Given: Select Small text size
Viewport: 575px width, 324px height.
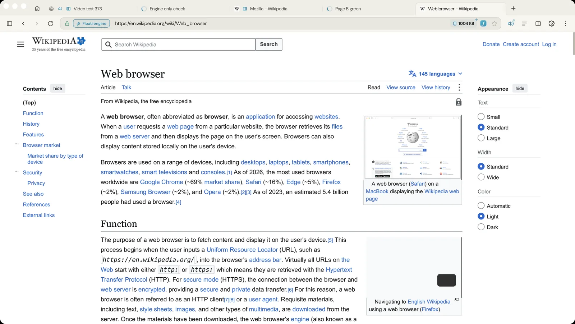Looking at the screenshot, I should point(481,116).
